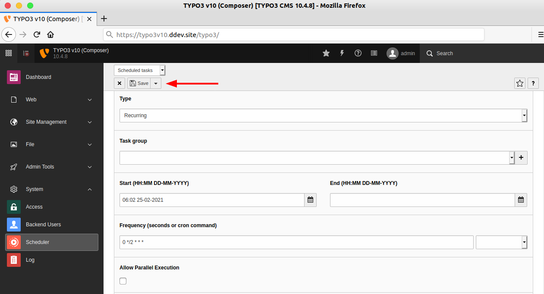The image size is (544, 294).
Task: Expand the Save button dropdown arrow
Action: [156, 84]
